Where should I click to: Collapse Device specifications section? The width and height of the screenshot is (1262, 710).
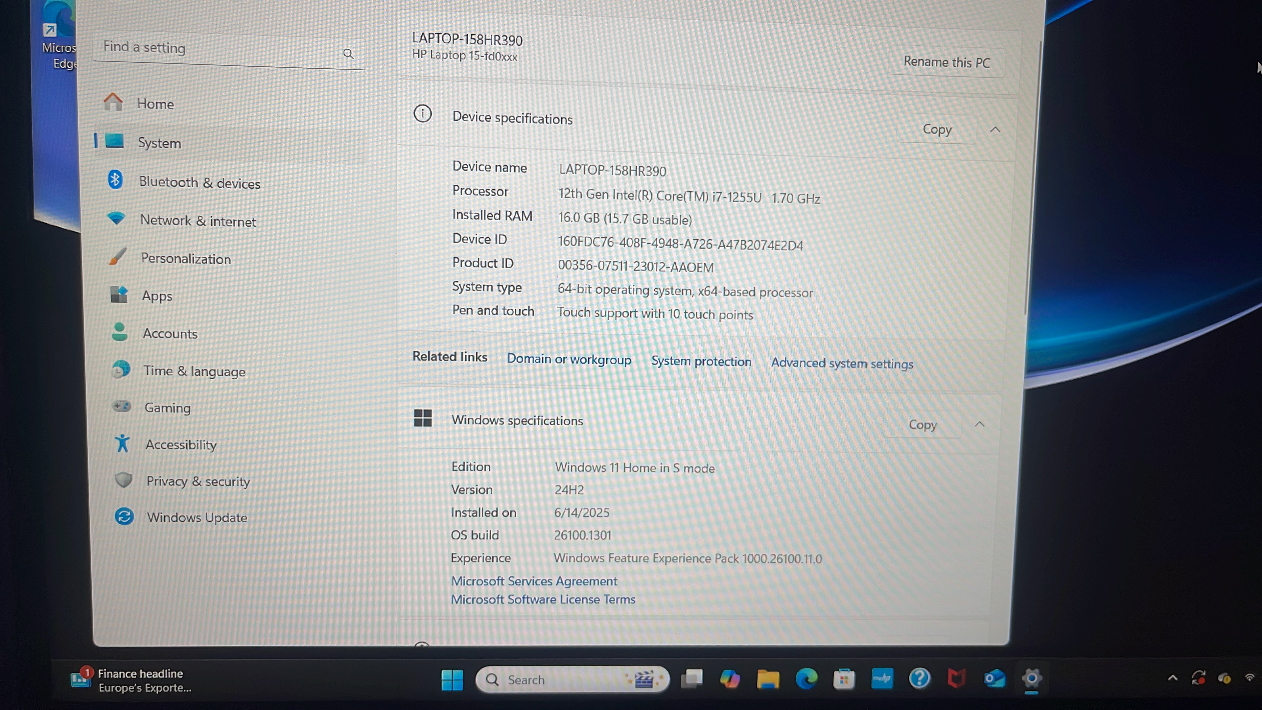(995, 130)
